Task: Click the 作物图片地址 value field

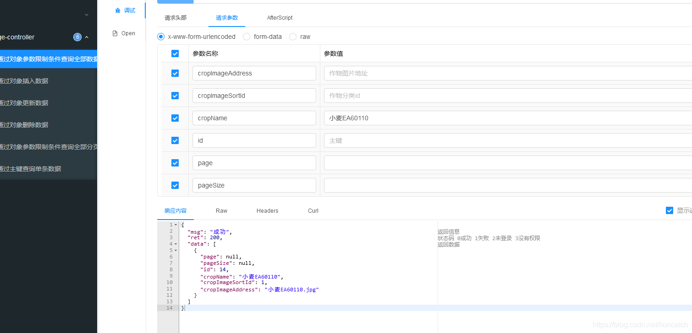Action: point(508,73)
